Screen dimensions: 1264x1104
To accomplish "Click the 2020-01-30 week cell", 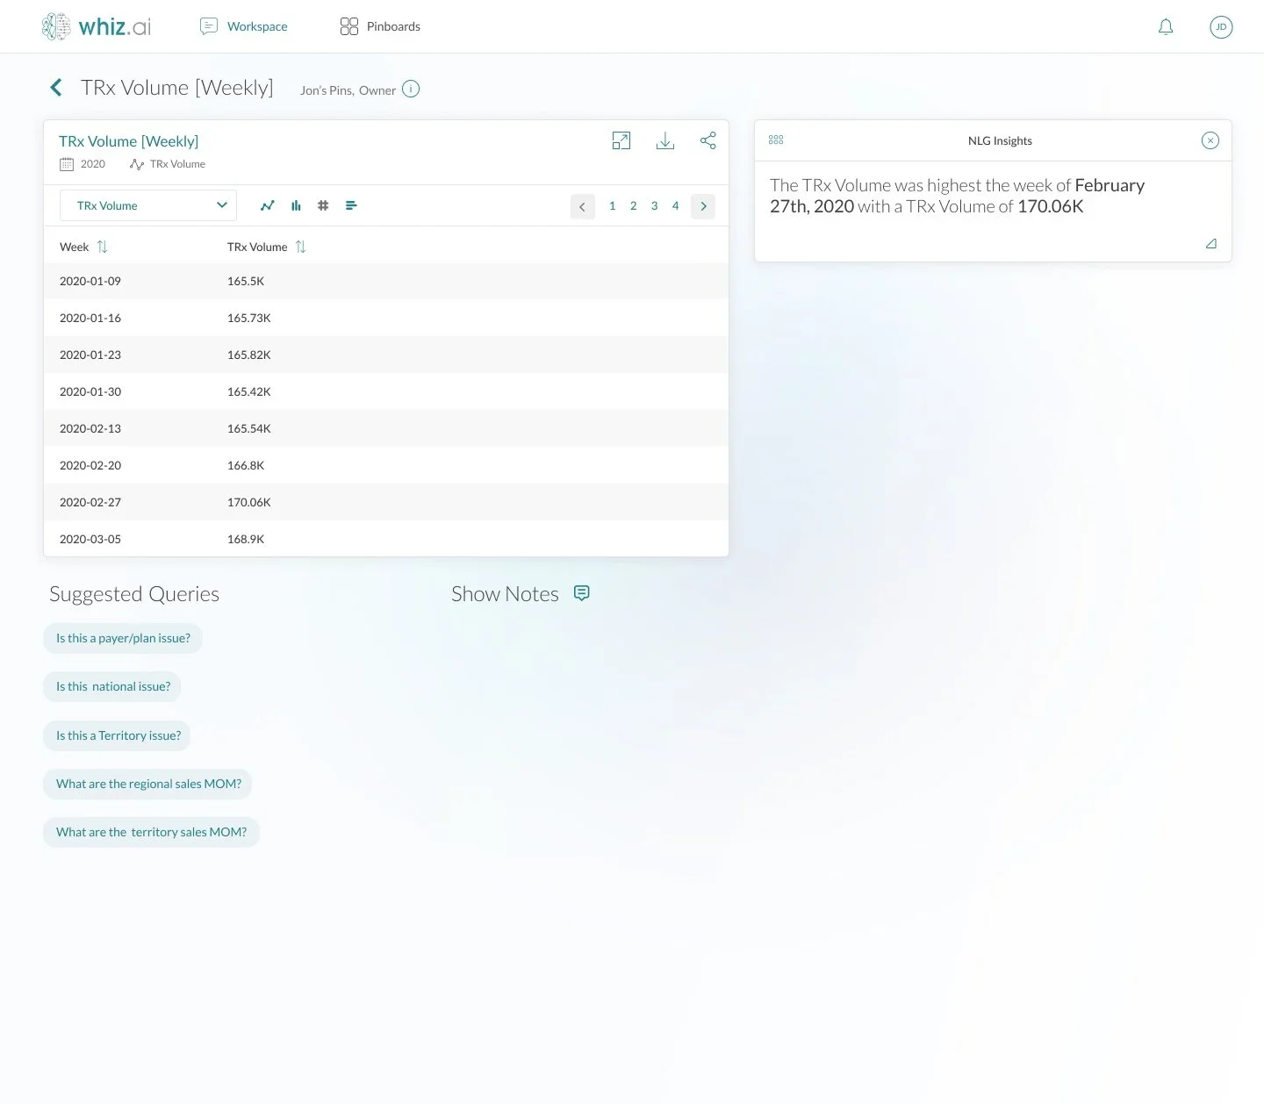I will pos(90,391).
